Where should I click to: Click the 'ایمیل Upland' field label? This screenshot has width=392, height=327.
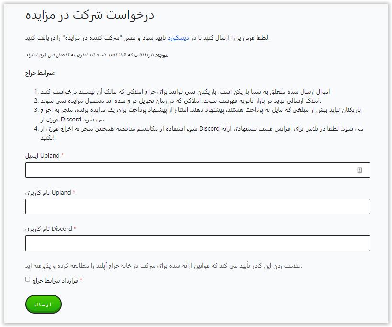coord(43,156)
